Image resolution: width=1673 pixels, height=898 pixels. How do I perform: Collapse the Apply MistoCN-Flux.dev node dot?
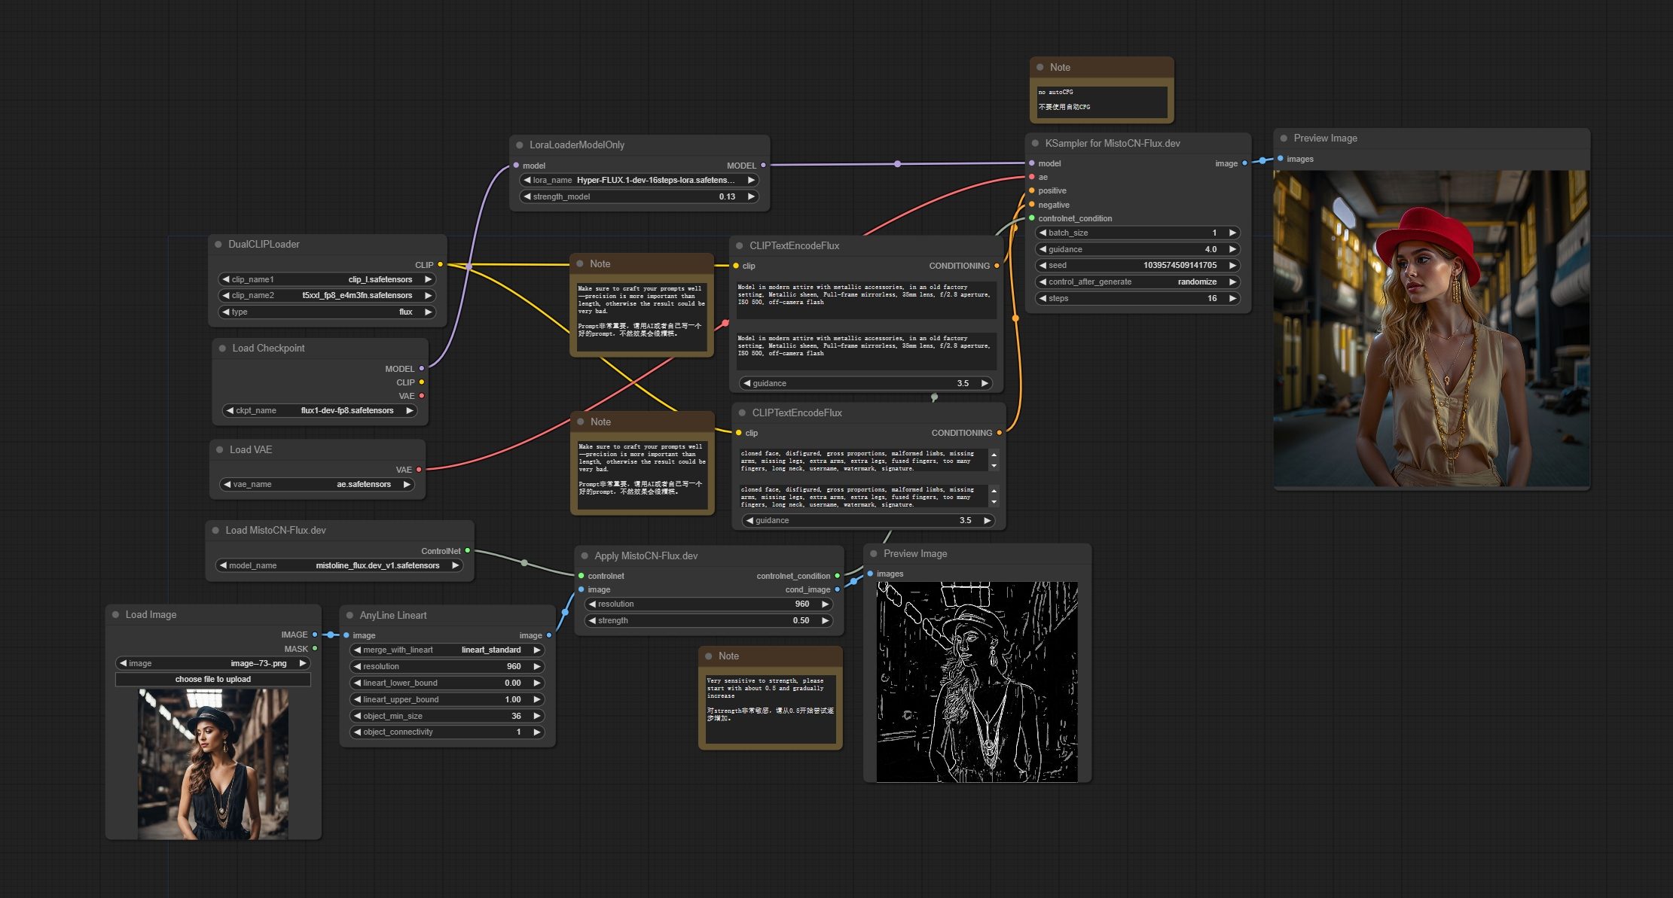(x=585, y=556)
